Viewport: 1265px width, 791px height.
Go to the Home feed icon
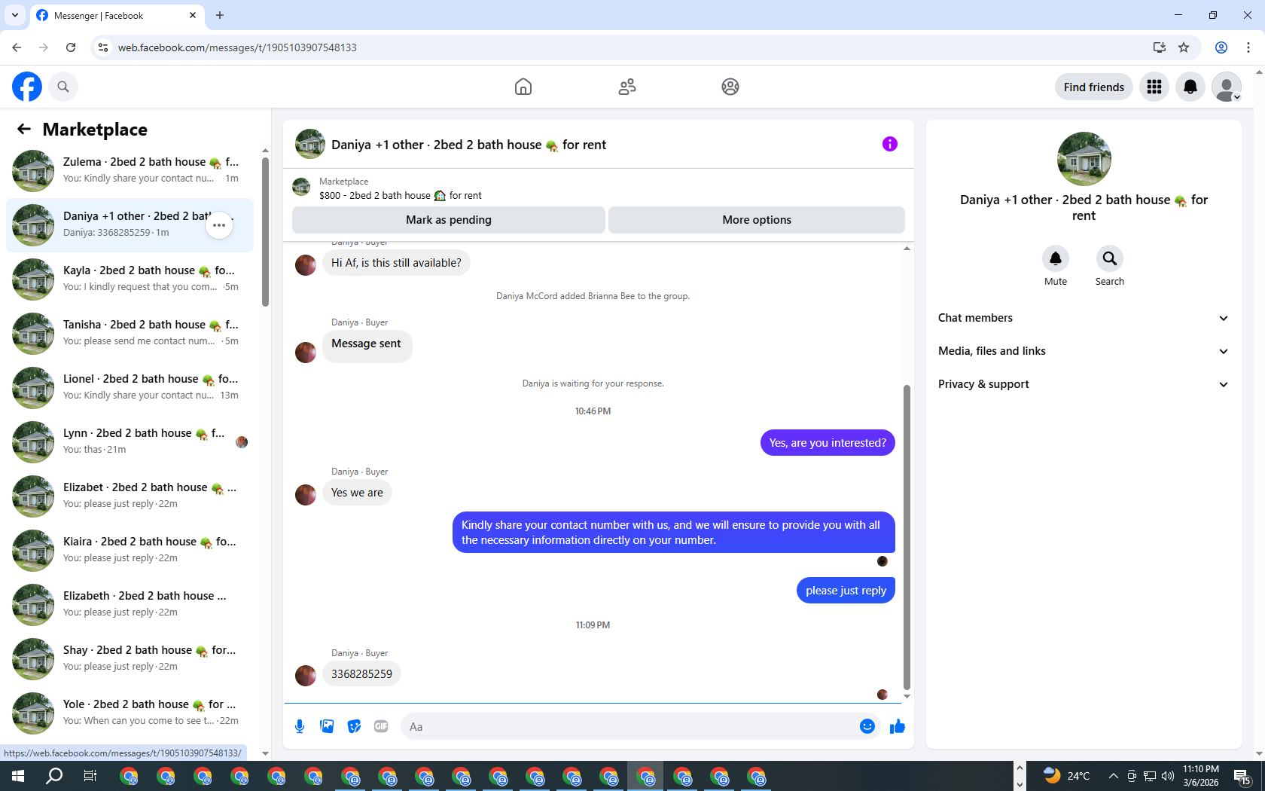tap(523, 87)
